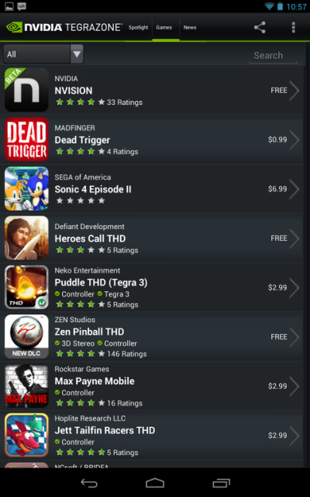This screenshot has height=497, width=310.
Task: Tap the recent apps navigation button
Action: tap(221, 483)
